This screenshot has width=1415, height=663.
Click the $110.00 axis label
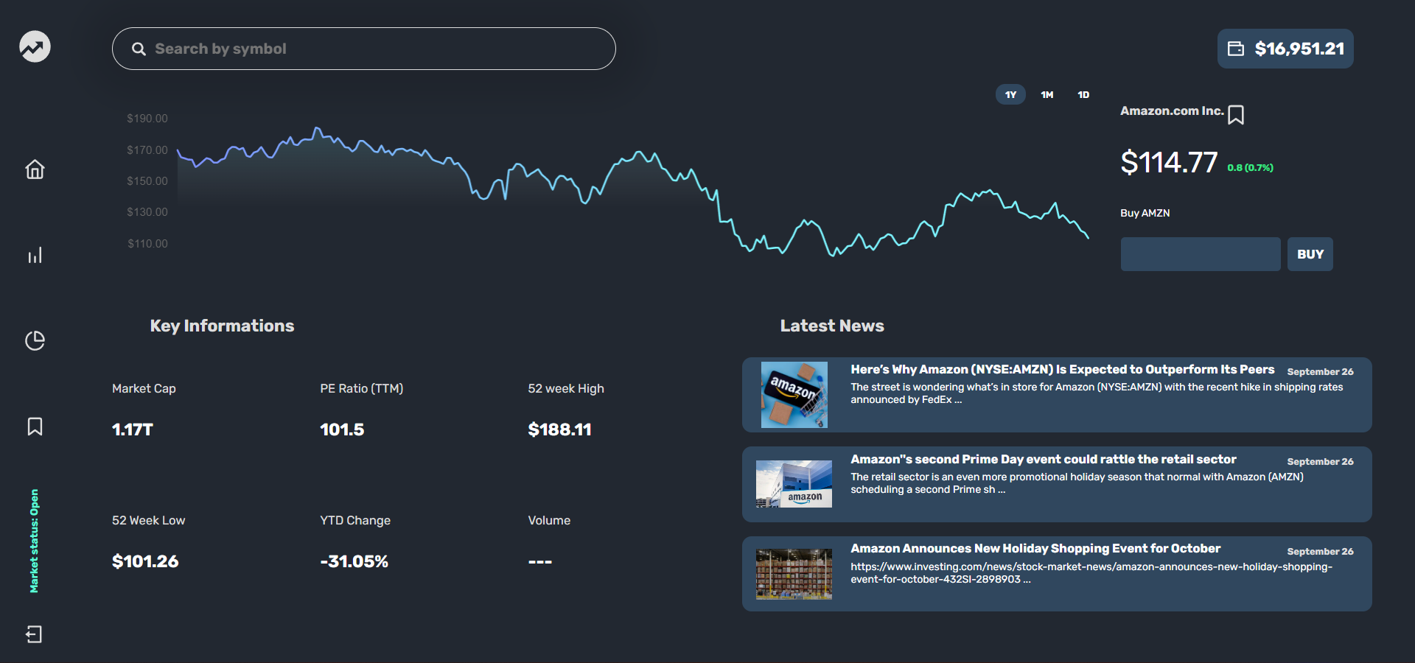point(147,244)
